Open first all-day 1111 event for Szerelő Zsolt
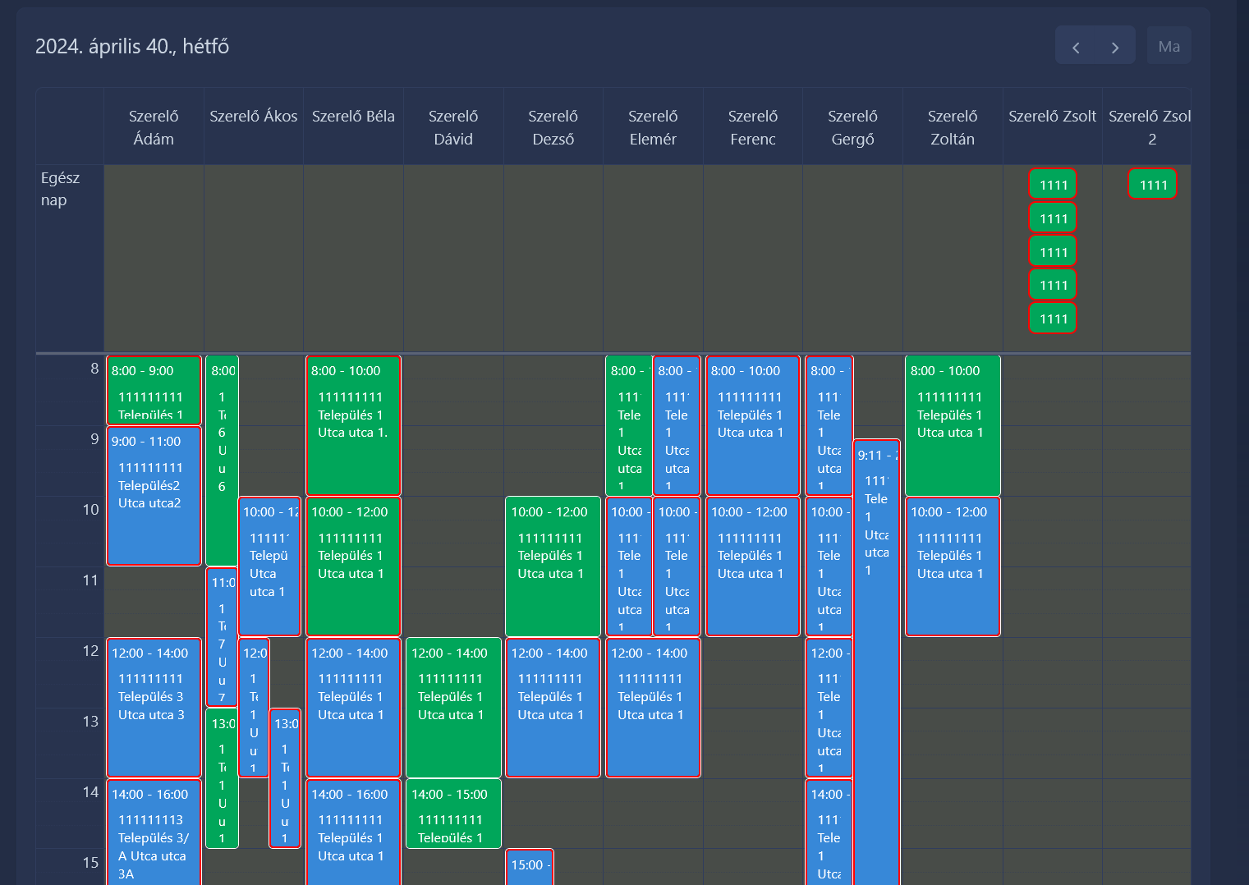 pyautogui.click(x=1053, y=185)
